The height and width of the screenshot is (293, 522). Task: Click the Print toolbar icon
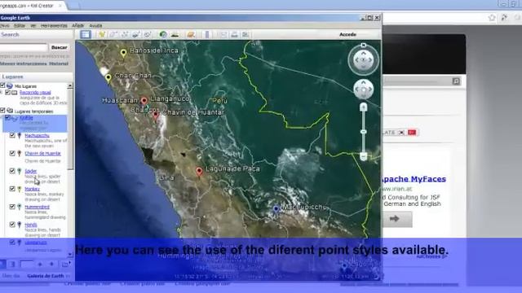(234, 34)
